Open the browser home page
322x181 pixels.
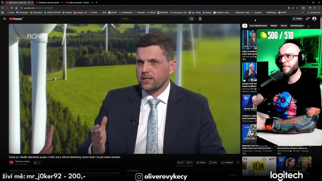(16, 8)
